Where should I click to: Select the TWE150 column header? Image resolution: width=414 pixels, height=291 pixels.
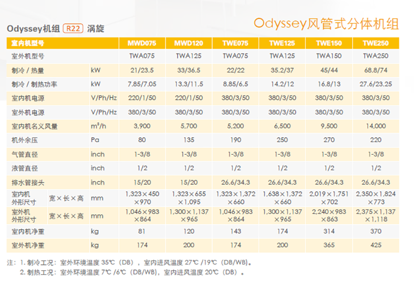click(x=329, y=43)
